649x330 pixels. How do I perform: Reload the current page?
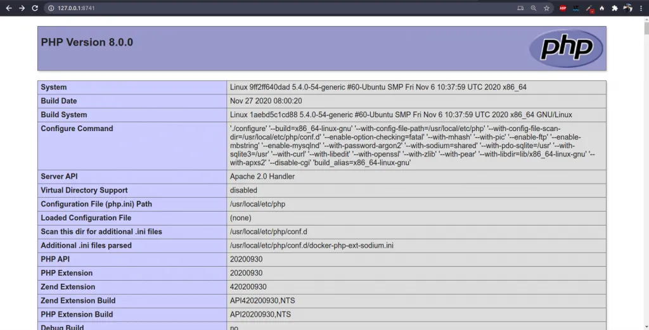click(35, 8)
